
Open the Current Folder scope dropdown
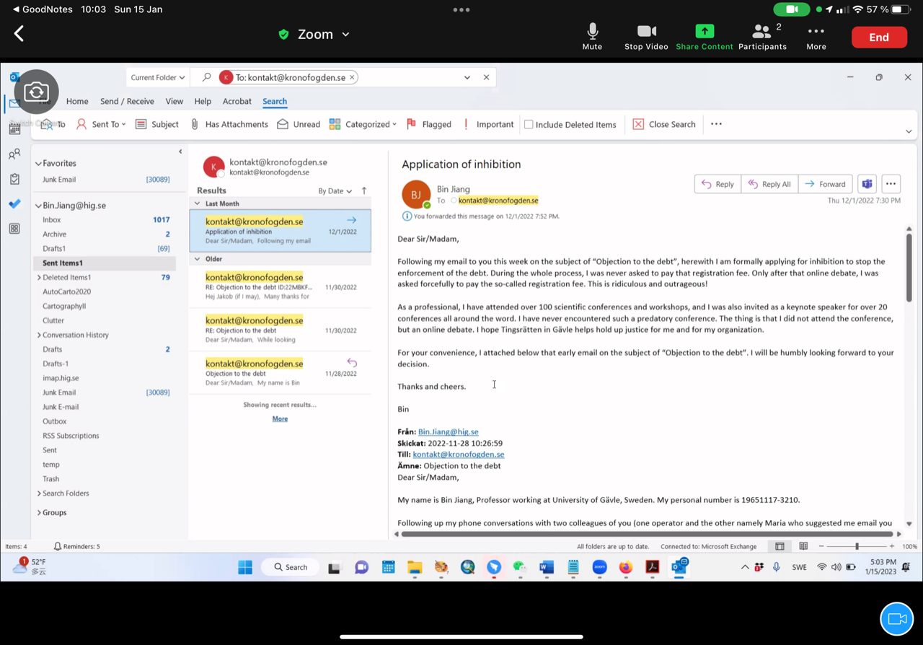coord(157,77)
